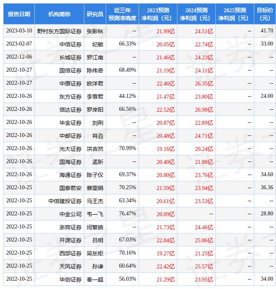This screenshot has height=289, width=276.
Task: Click target price 34.60
Action: click(x=267, y=174)
